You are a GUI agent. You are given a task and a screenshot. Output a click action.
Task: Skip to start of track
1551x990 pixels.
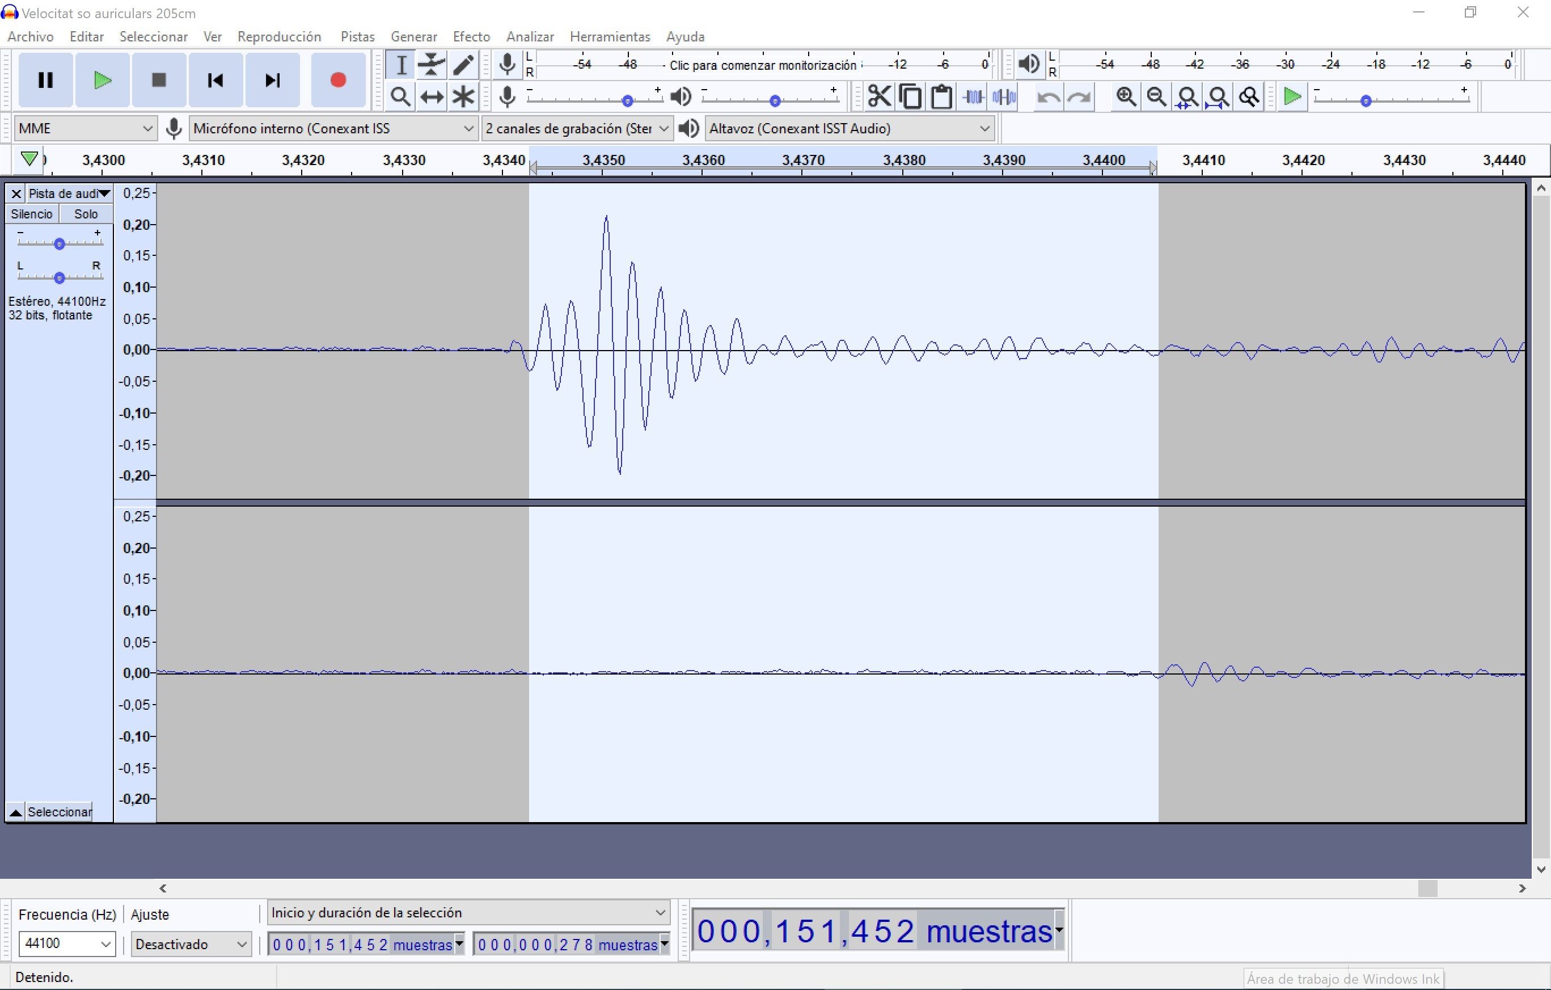(x=215, y=80)
